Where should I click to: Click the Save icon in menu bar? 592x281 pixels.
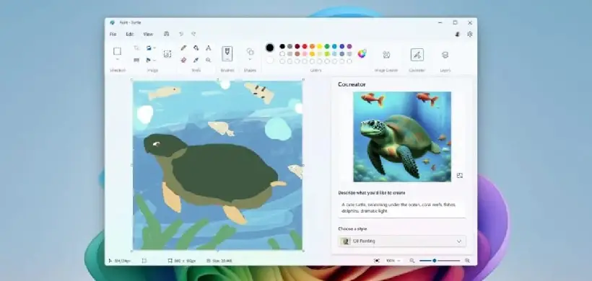[x=167, y=34]
